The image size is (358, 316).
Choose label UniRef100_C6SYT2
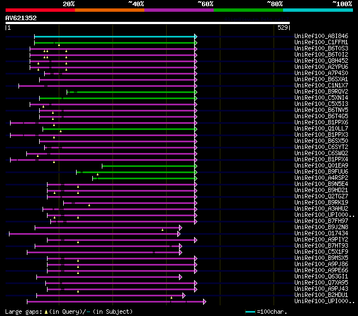321,147
